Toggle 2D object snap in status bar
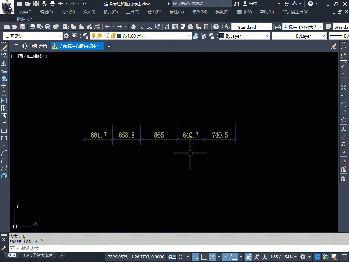This screenshot has height=262, width=349. pyautogui.click(x=234, y=257)
